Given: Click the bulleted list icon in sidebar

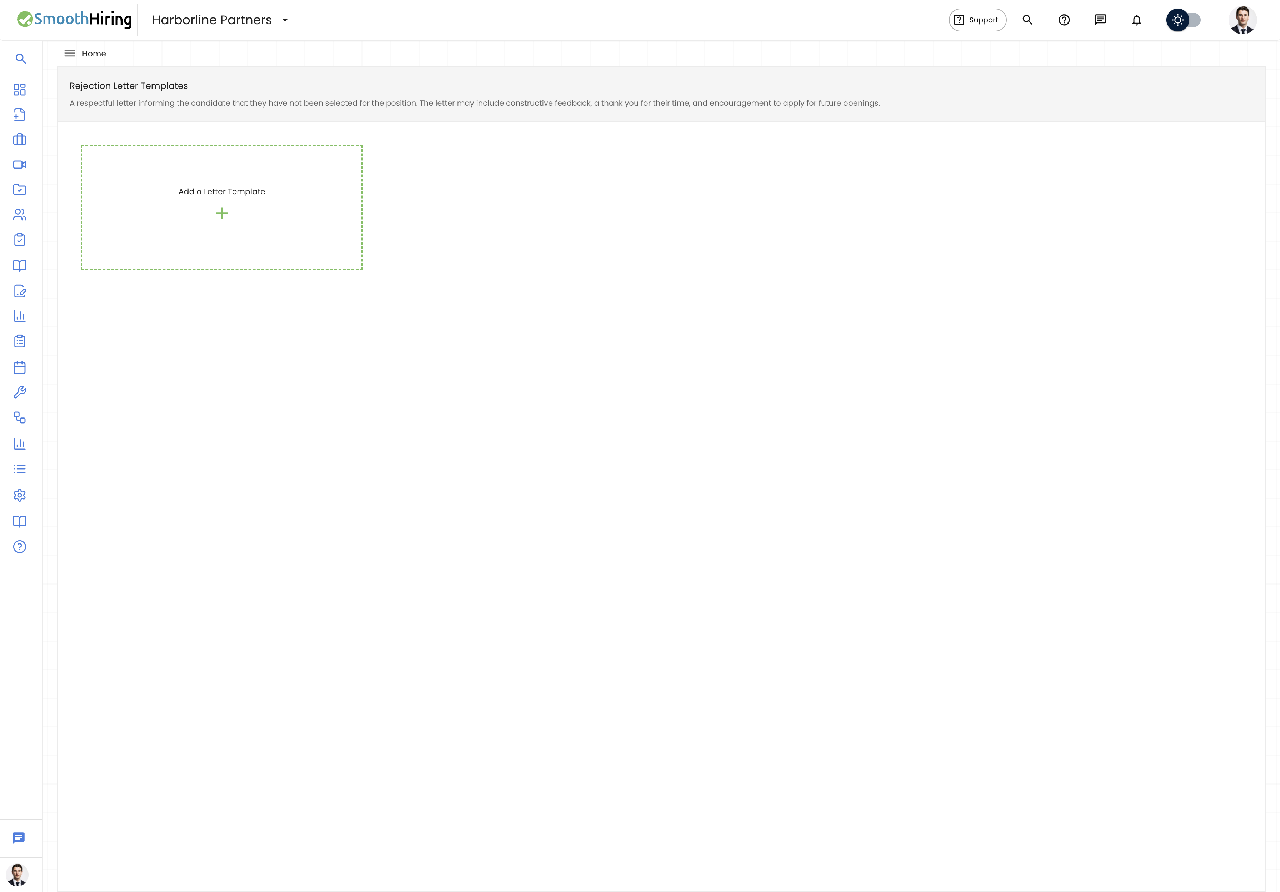Looking at the screenshot, I should coord(20,469).
